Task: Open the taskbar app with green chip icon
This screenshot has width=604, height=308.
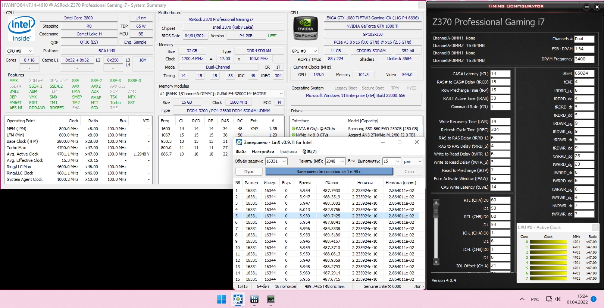Action: 271,299
